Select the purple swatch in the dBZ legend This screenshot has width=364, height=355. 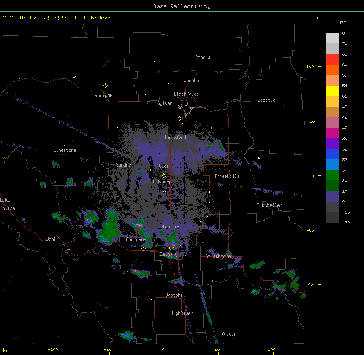coord(332,143)
